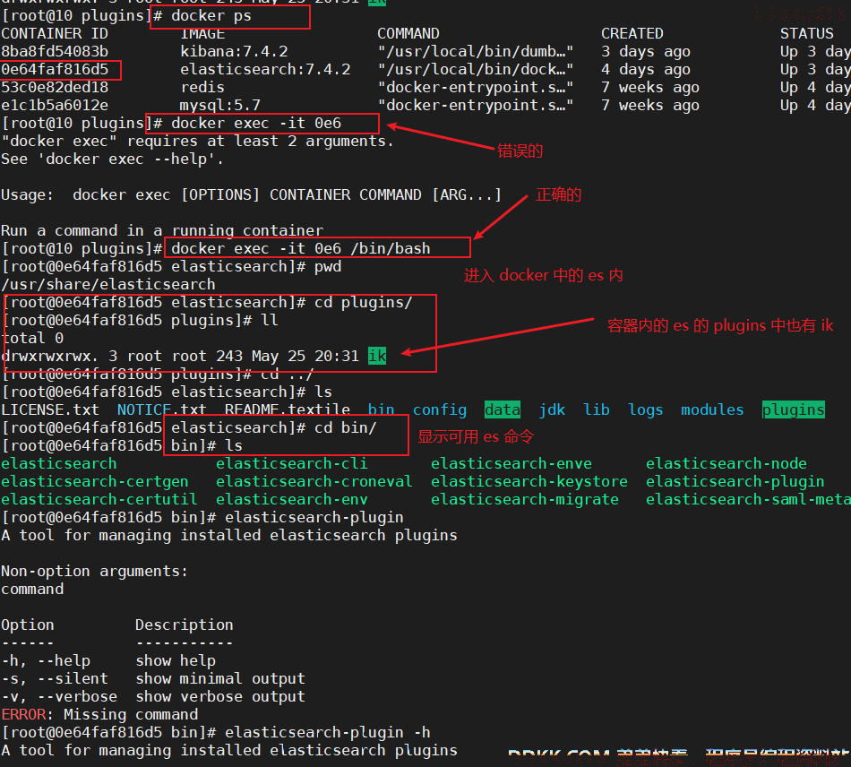Click the green 'data' directory name
This screenshot has width=851, height=767.
(502, 409)
